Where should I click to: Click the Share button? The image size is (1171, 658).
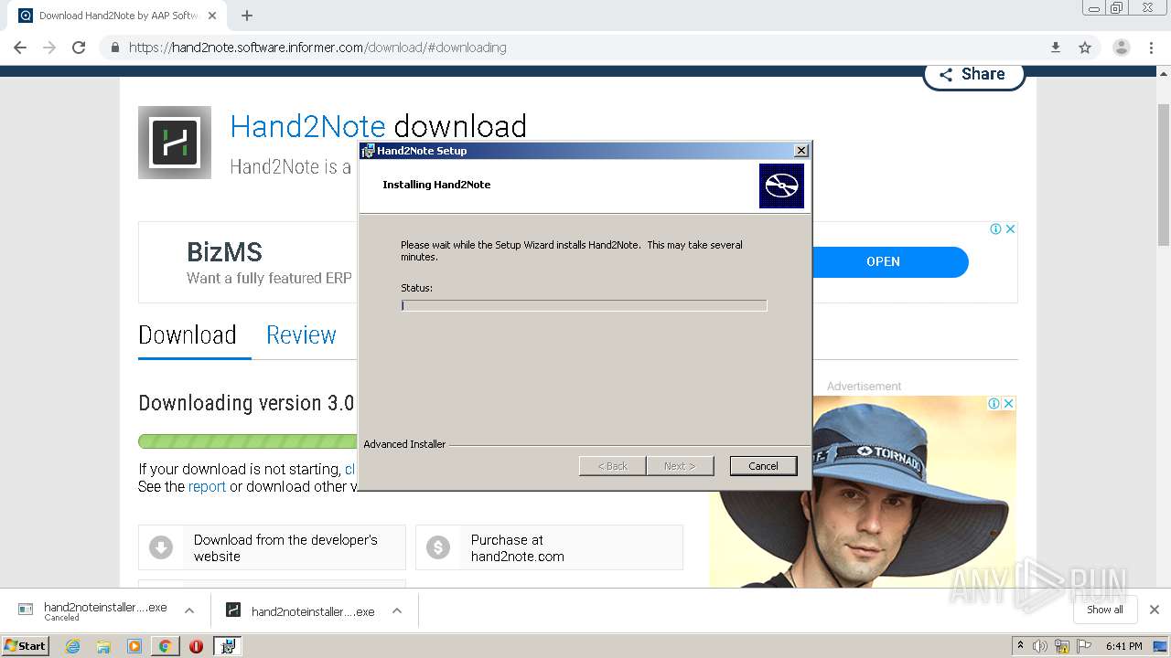coord(973,74)
